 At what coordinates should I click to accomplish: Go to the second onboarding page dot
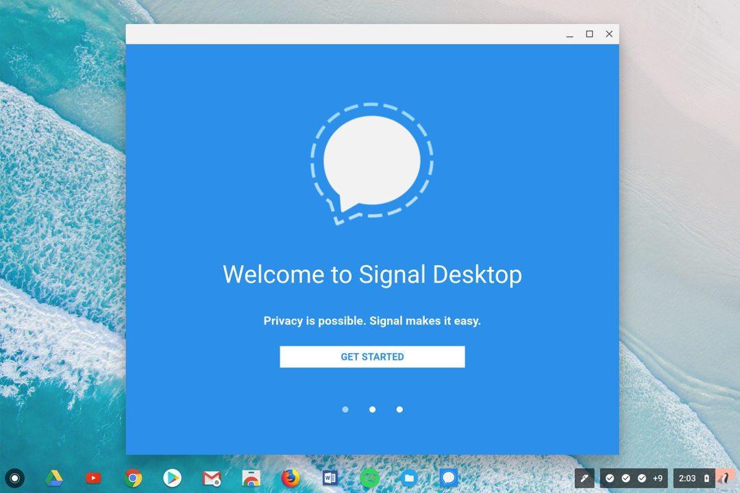372,409
